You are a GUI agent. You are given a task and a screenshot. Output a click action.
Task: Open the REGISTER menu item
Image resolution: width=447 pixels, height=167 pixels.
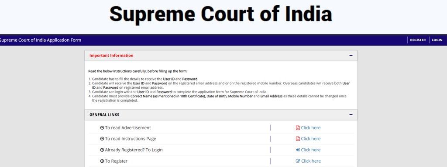[x=418, y=40]
